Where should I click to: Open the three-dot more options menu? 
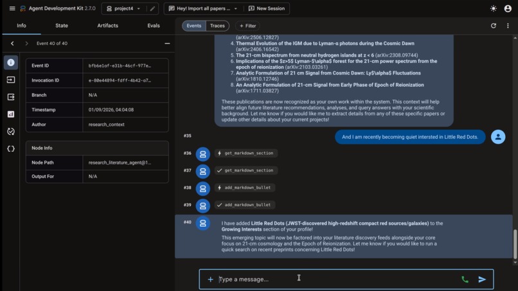[x=508, y=26]
